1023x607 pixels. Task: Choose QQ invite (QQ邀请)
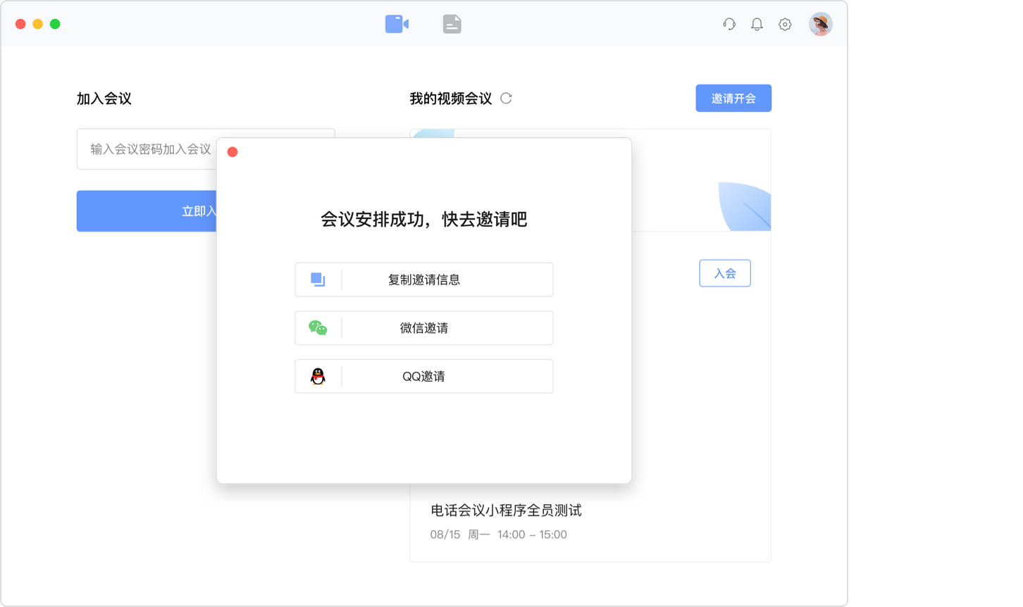(x=424, y=376)
